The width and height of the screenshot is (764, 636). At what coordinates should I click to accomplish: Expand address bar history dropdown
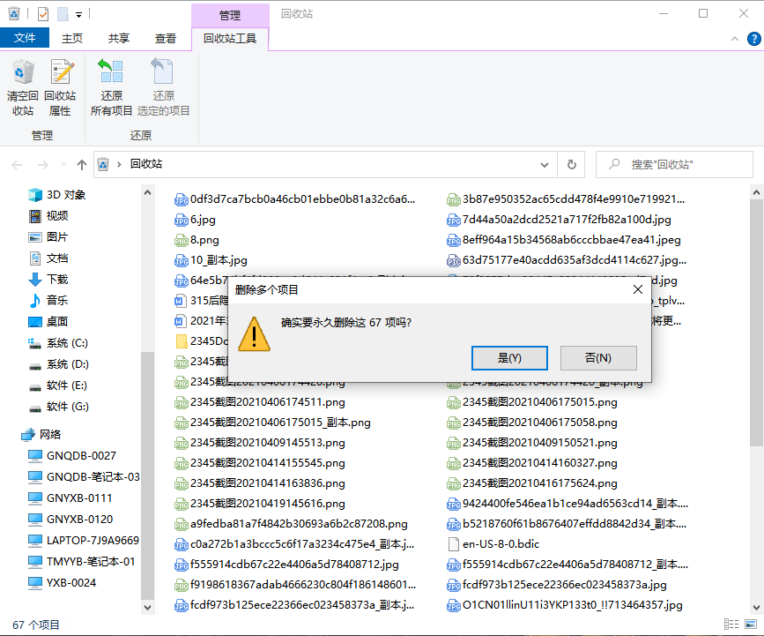(545, 165)
